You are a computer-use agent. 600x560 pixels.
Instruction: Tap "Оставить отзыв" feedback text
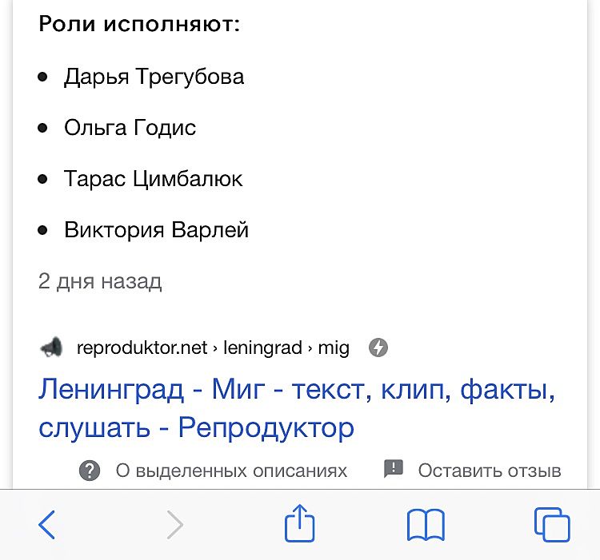coord(490,471)
